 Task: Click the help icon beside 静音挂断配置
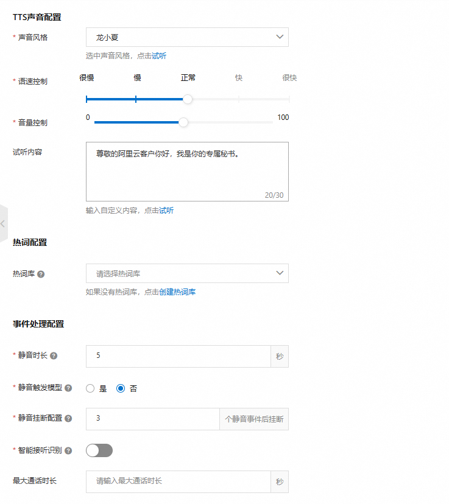click(68, 419)
